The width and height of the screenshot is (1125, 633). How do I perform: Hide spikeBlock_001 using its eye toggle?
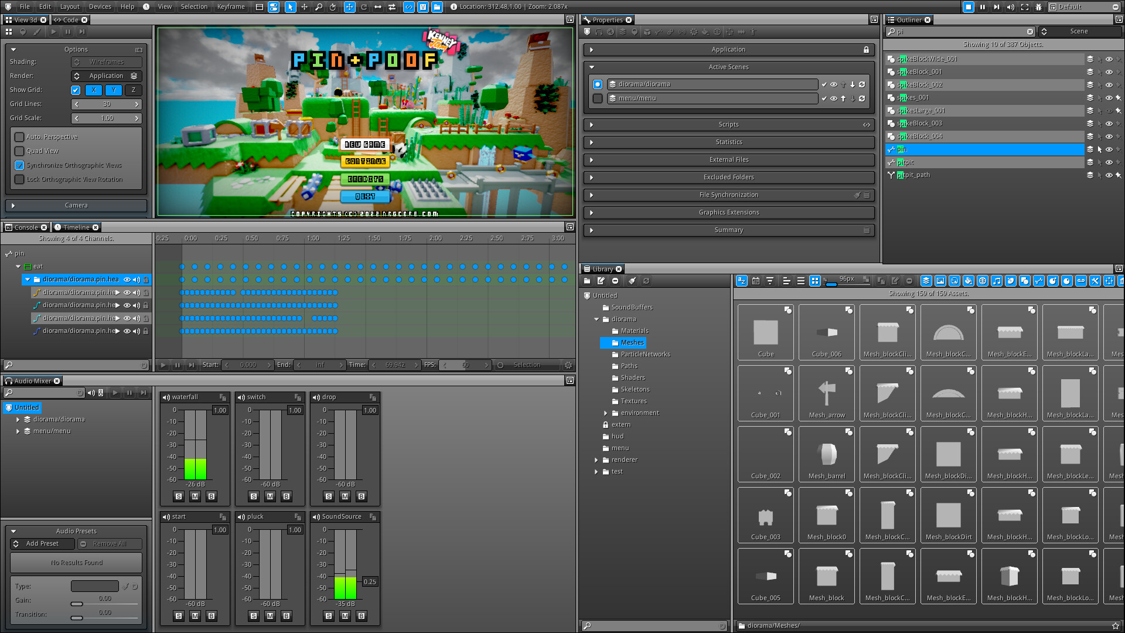[x=1108, y=72]
